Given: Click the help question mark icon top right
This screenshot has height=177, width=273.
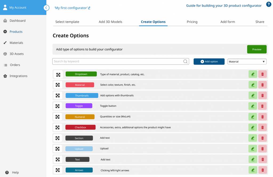Looking at the screenshot, I should point(269,4).
